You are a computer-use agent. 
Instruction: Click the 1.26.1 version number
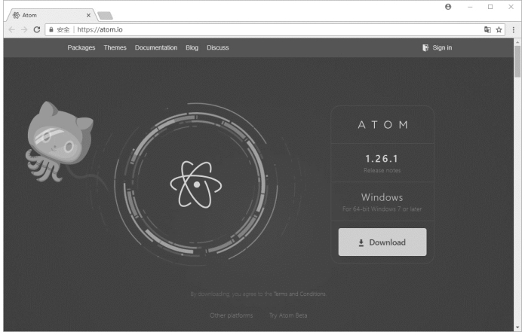(382, 159)
